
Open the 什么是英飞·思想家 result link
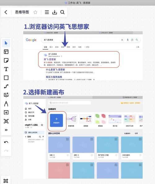pyautogui.click(x=55, y=70)
